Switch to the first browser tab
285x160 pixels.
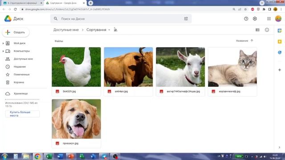22,3
